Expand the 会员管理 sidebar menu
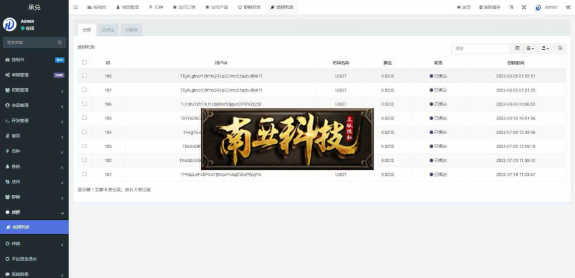Viewport: 575px width, 278px height. pos(34,106)
